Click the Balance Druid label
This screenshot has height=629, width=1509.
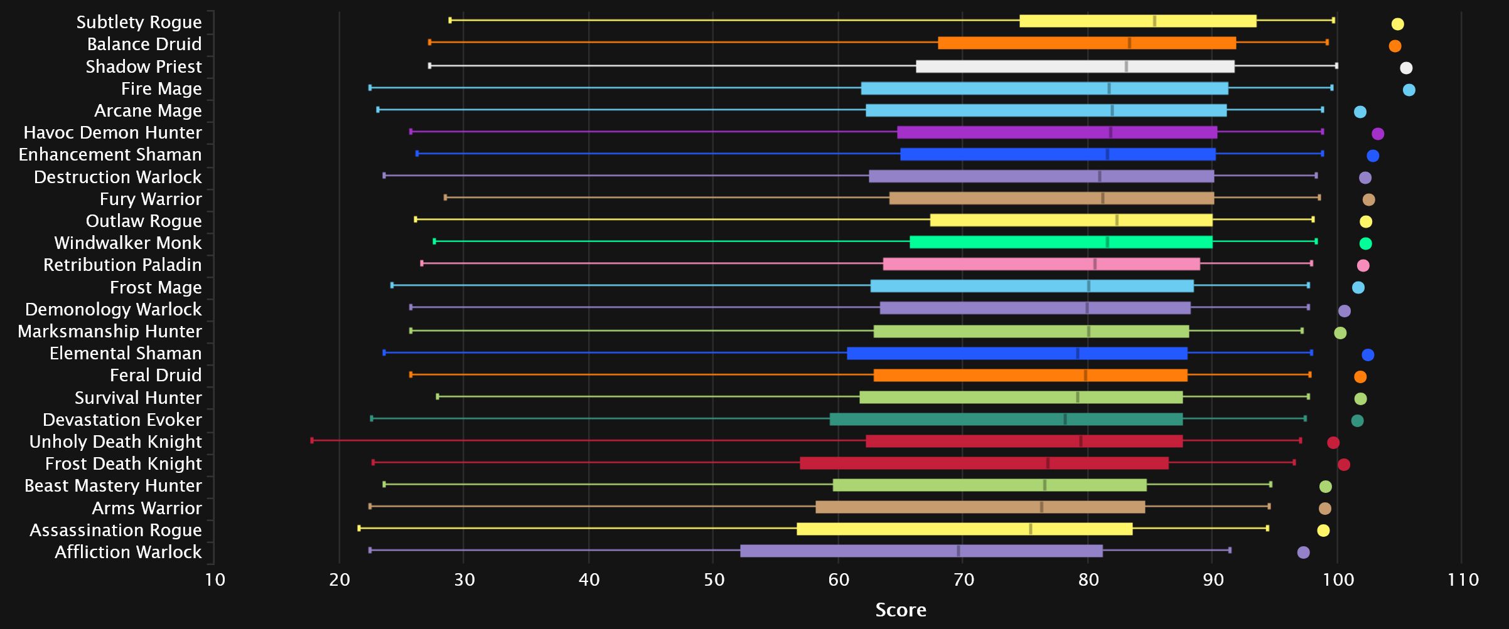(x=144, y=44)
